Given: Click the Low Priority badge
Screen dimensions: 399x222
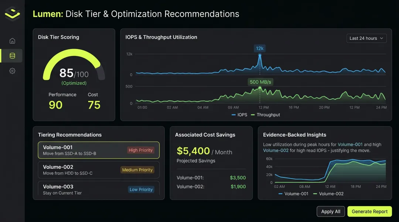Looking at the screenshot, I should (x=141, y=190).
